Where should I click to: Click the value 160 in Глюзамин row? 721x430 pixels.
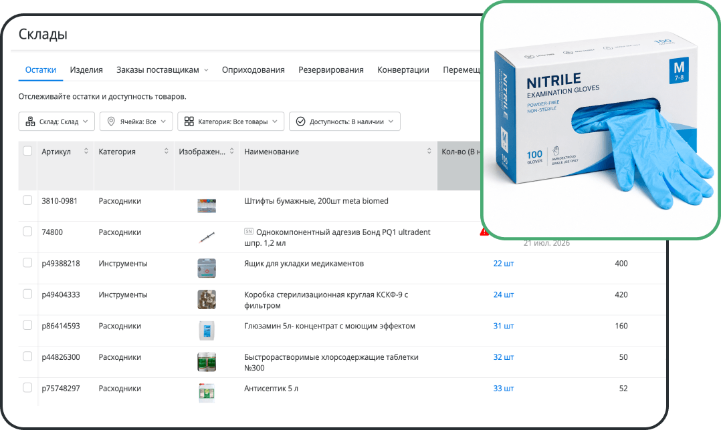[x=621, y=326]
